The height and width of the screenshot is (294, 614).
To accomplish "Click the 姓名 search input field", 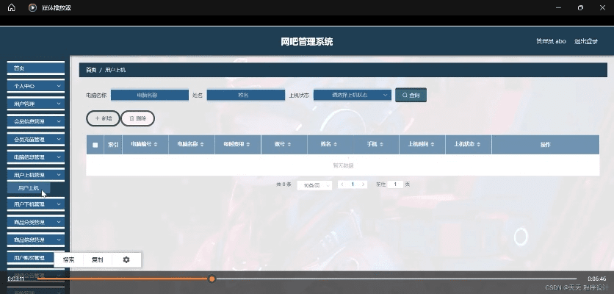I will (x=246, y=95).
